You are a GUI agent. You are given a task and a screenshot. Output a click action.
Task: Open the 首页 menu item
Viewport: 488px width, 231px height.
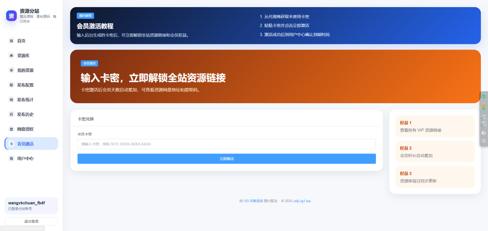point(31,41)
